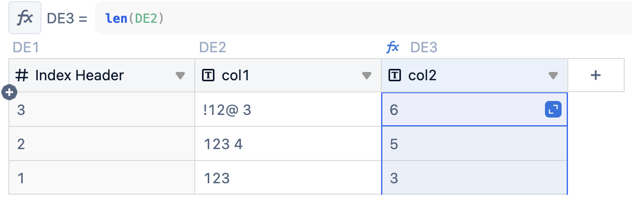
Task: Select the index cell with value 2
Action: click(102, 143)
